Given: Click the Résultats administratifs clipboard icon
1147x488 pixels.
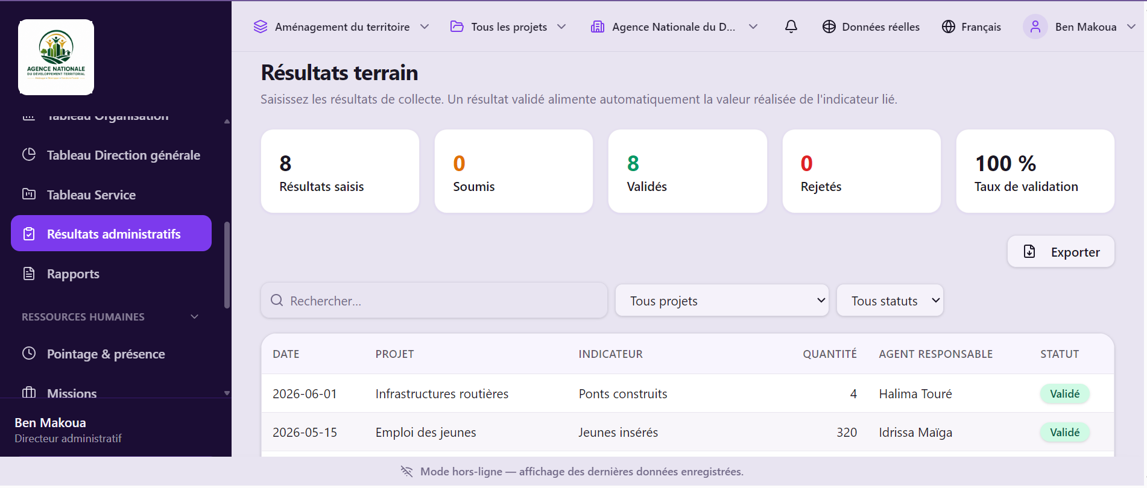Looking at the screenshot, I should point(29,234).
